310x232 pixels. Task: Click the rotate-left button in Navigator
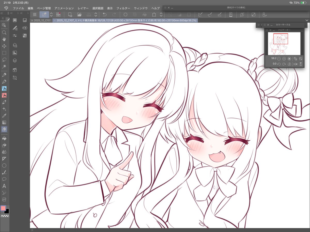tap(279, 64)
